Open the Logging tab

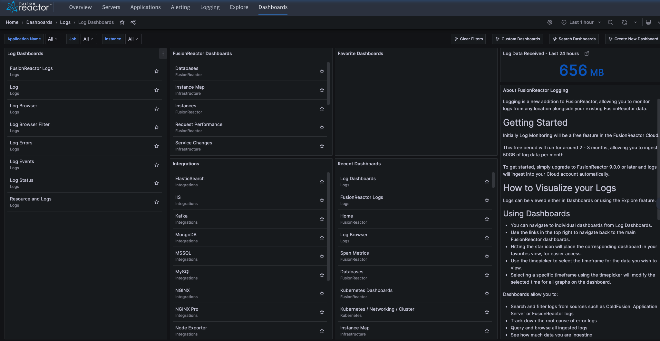point(210,7)
